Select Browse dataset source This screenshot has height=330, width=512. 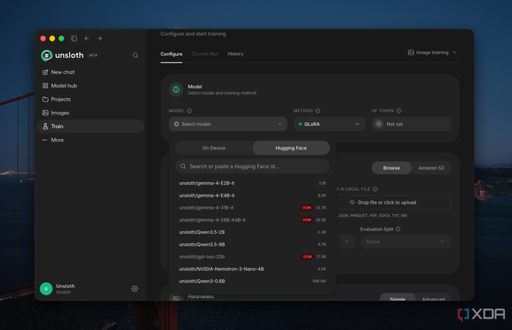[x=391, y=168]
